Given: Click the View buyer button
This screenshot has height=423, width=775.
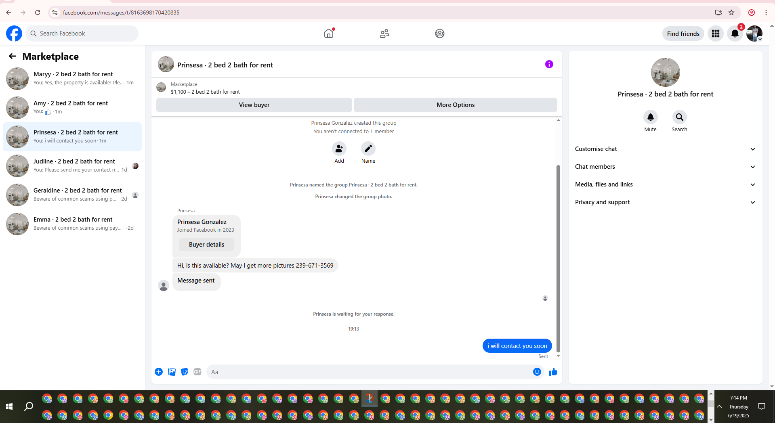Looking at the screenshot, I should [254, 105].
